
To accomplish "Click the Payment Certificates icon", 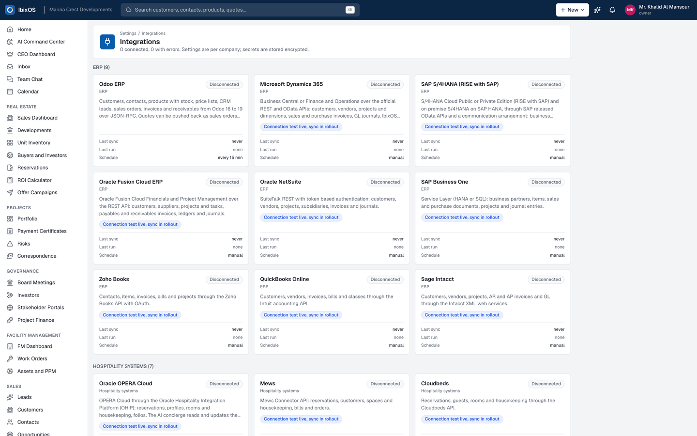I will click(x=10, y=231).
